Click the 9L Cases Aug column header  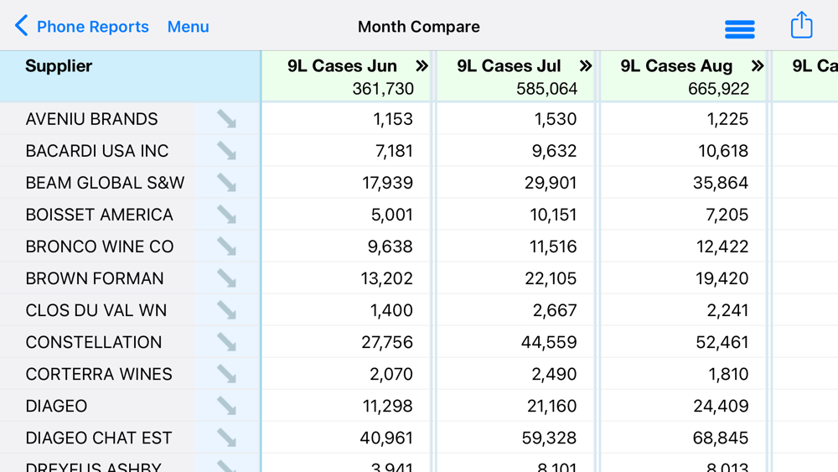coord(676,65)
